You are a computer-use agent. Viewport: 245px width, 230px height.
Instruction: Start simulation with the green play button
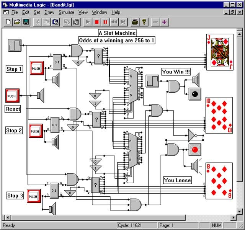coord(88,22)
